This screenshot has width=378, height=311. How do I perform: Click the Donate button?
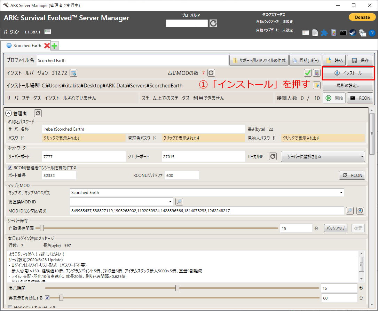click(362, 17)
